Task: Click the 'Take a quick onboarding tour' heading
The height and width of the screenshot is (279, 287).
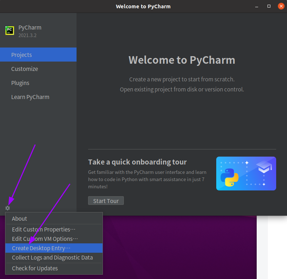Action: 137,162
